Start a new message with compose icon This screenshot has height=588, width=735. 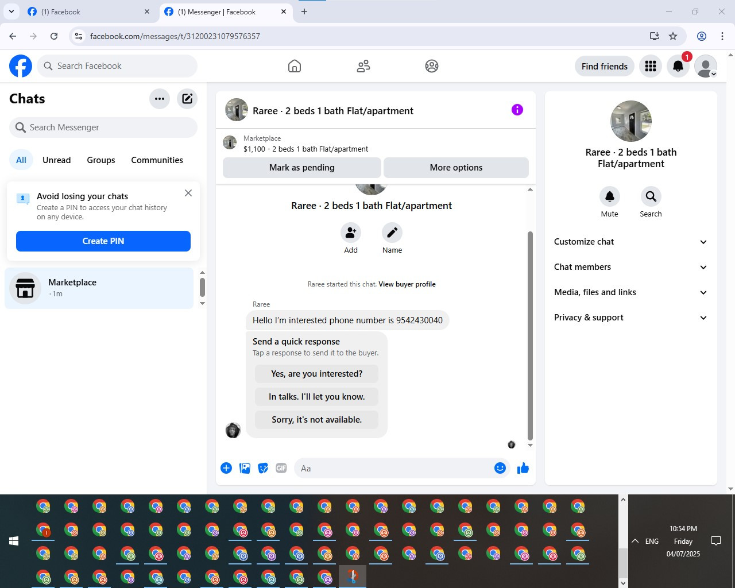click(187, 99)
